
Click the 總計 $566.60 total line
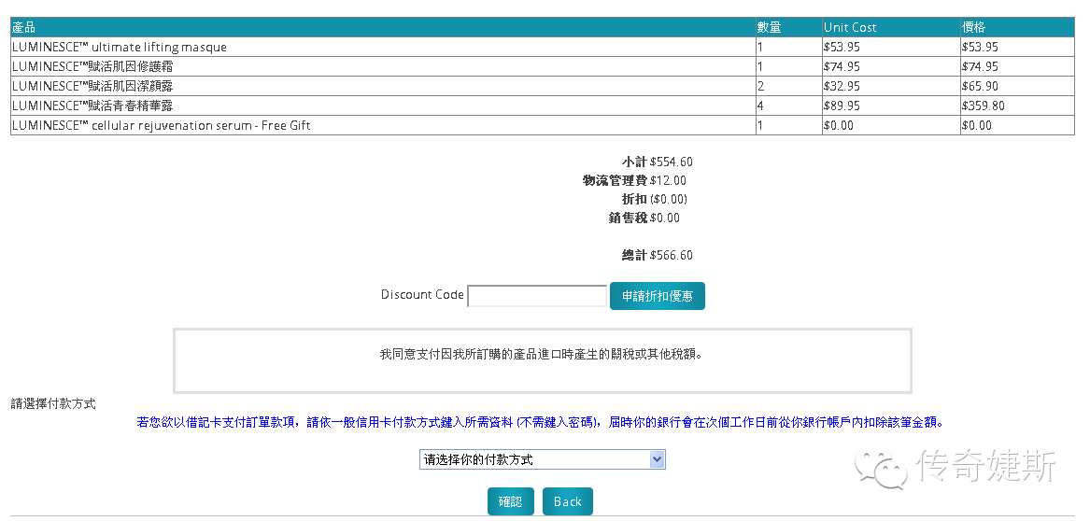click(657, 255)
